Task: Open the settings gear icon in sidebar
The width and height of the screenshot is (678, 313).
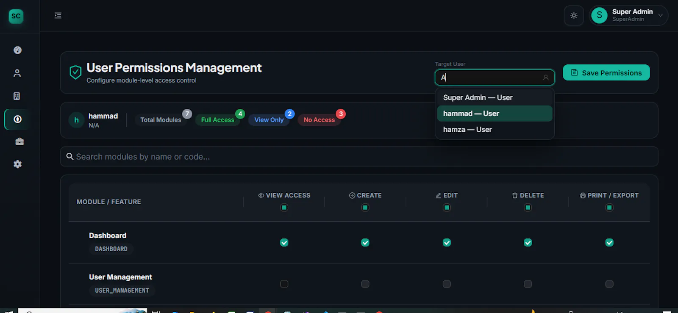Action: (17, 164)
